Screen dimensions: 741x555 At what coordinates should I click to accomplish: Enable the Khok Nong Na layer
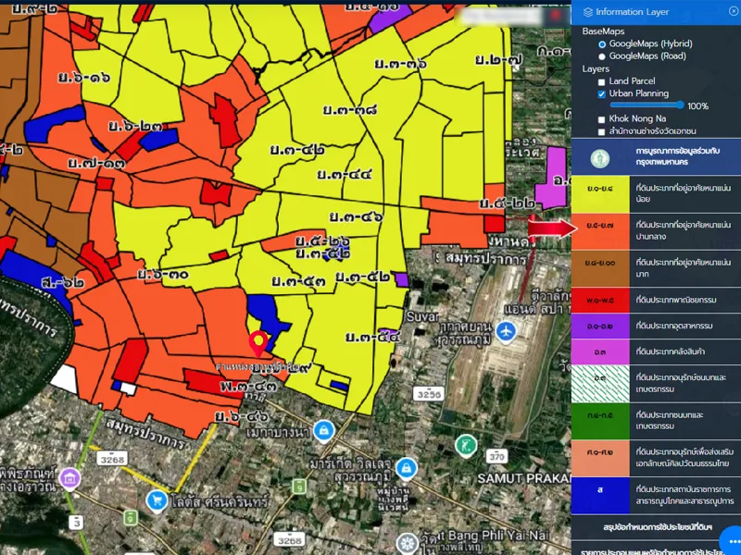[x=602, y=119]
